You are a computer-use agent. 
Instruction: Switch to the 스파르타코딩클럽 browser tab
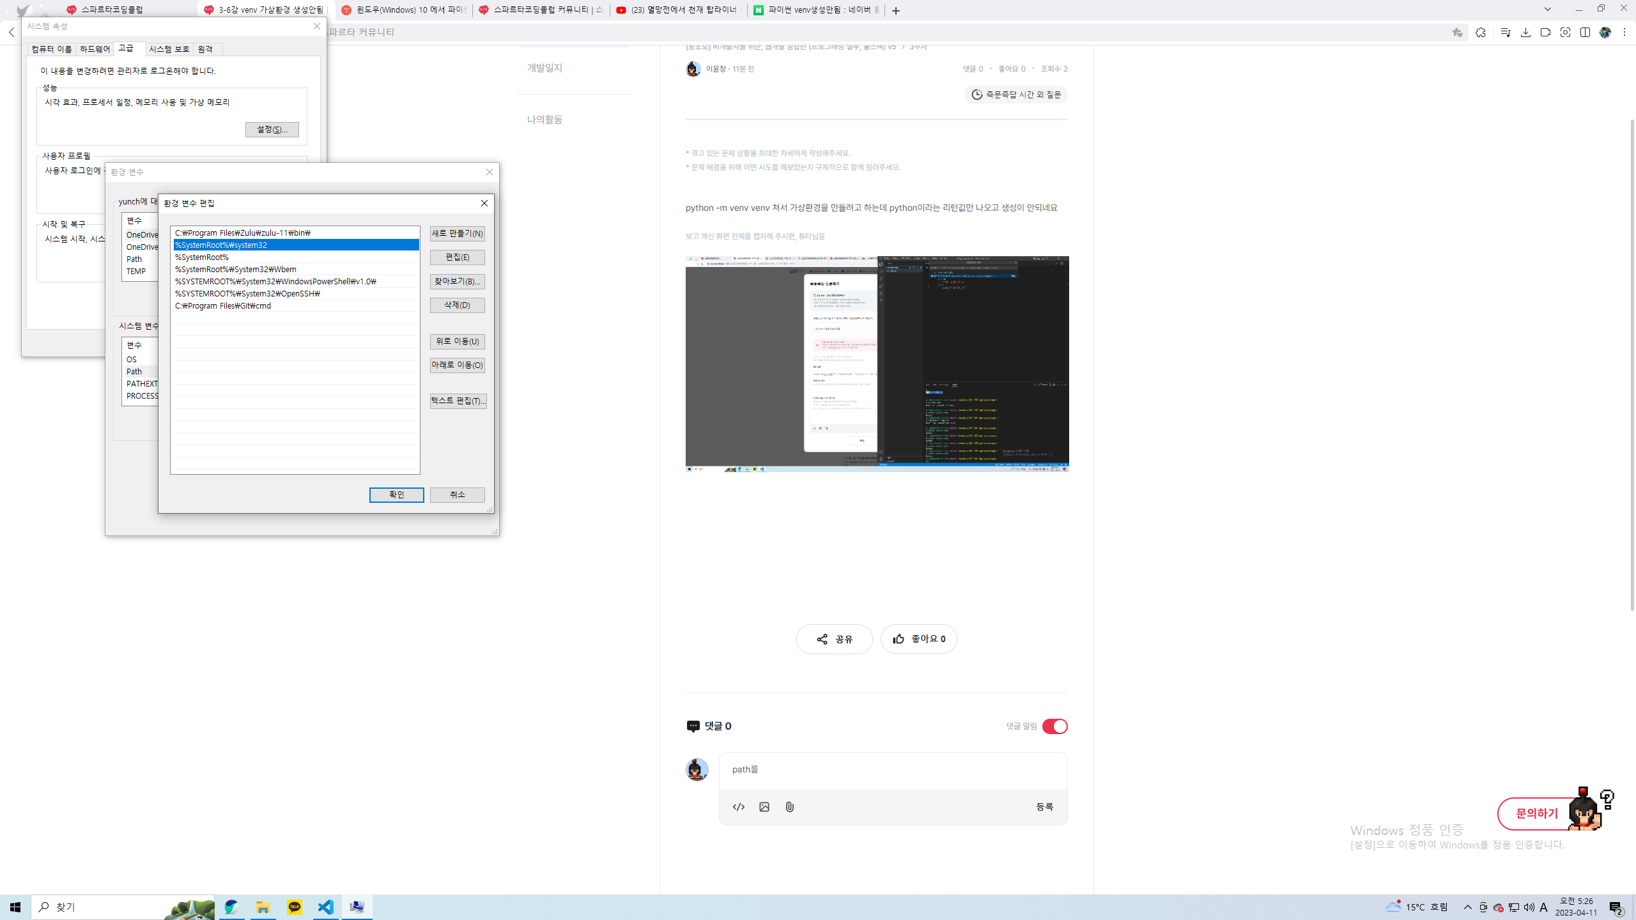click(128, 10)
